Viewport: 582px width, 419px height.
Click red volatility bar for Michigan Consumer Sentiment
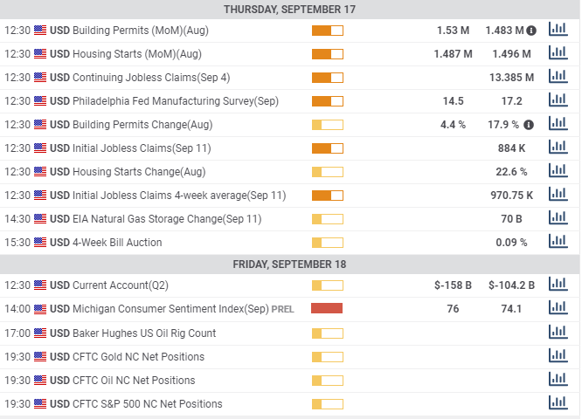(327, 308)
